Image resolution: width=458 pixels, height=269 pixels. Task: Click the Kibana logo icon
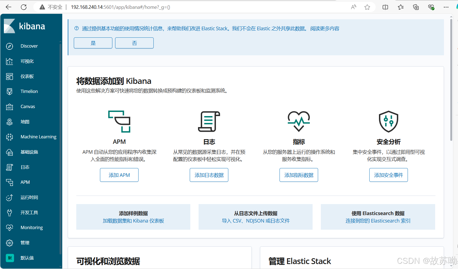[10, 26]
